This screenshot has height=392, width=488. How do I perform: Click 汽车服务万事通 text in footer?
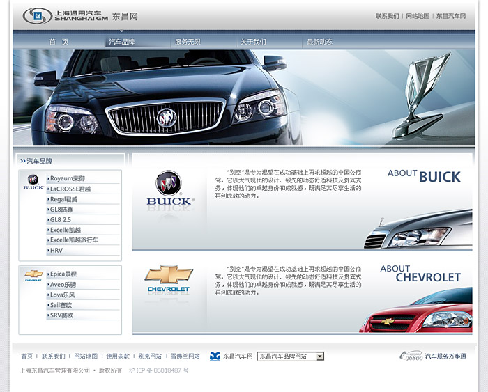[445, 356]
